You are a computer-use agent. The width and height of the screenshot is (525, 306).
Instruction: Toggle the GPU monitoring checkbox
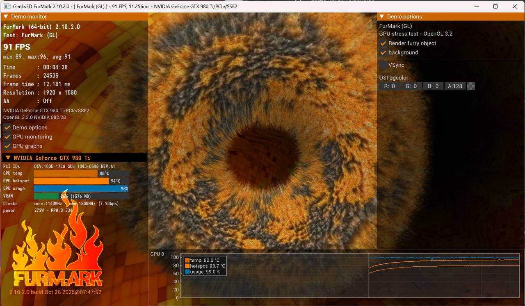pyautogui.click(x=7, y=137)
